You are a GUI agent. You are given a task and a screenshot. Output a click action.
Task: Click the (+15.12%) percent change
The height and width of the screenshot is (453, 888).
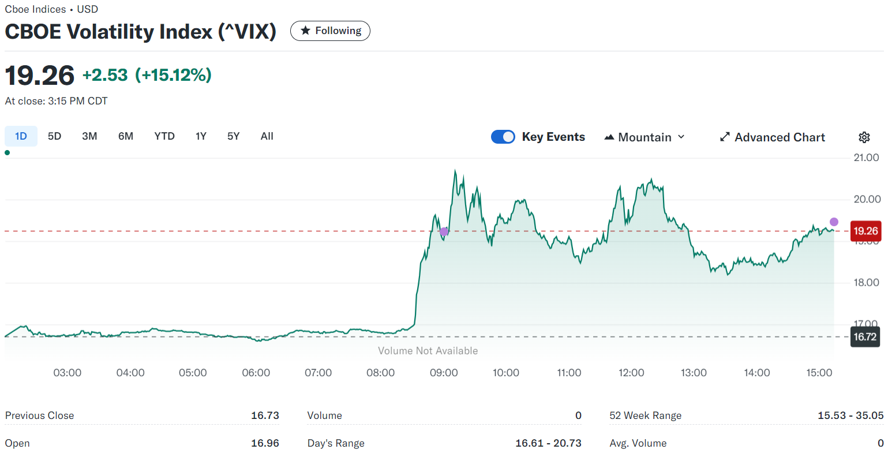click(173, 75)
